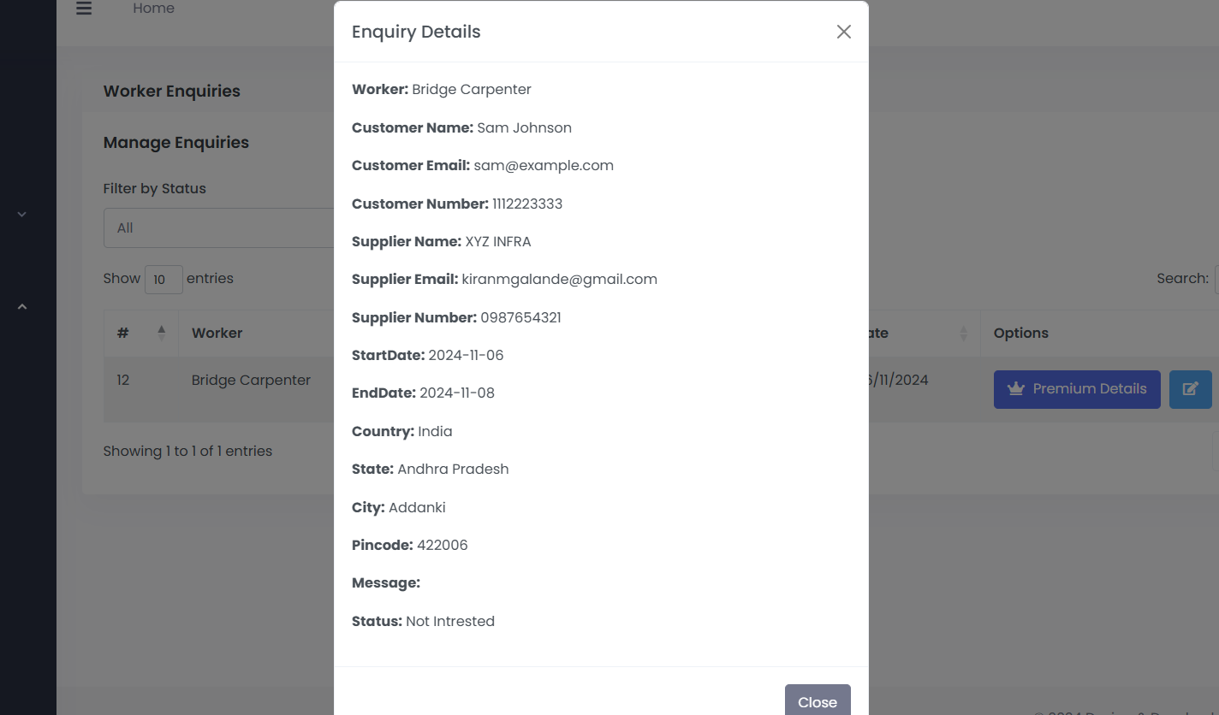1219x715 pixels.
Task: Go to the Home breadcrumb link
Action: tap(153, 9)
